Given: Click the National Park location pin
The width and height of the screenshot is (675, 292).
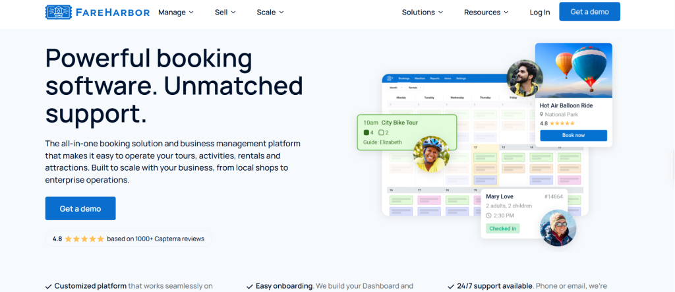Looking at the screenshot, I should tap(542, 115).
